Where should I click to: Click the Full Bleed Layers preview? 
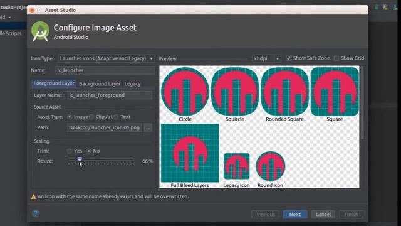tap(190, 153)
